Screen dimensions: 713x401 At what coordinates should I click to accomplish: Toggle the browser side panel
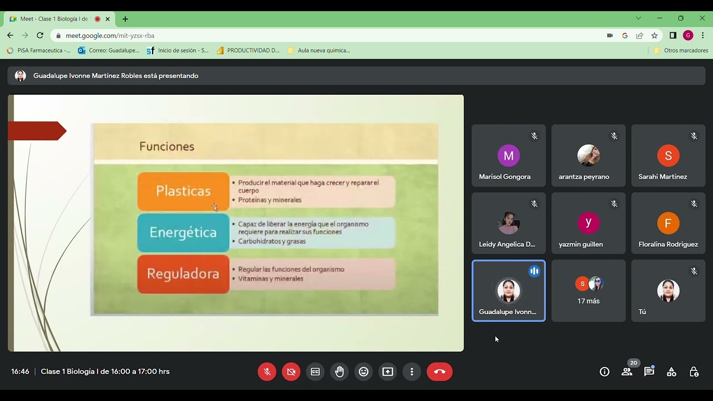click(673, 35)
